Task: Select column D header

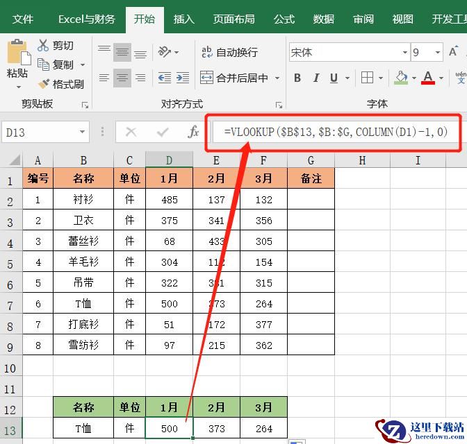Action: point(169,160)
